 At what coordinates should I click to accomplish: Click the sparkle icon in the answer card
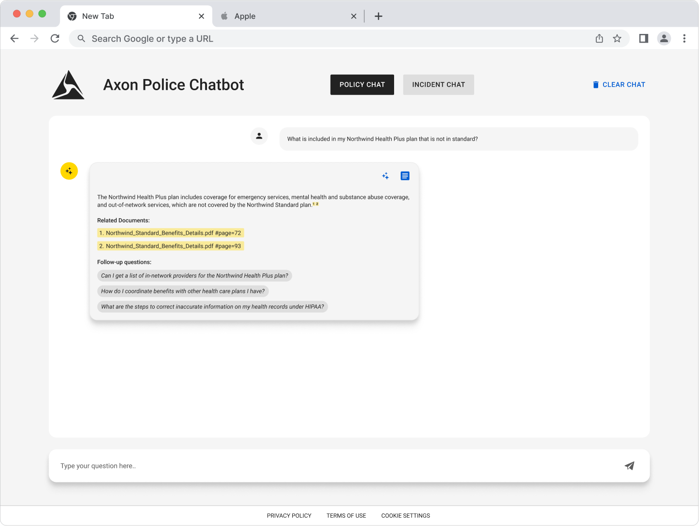385,176
